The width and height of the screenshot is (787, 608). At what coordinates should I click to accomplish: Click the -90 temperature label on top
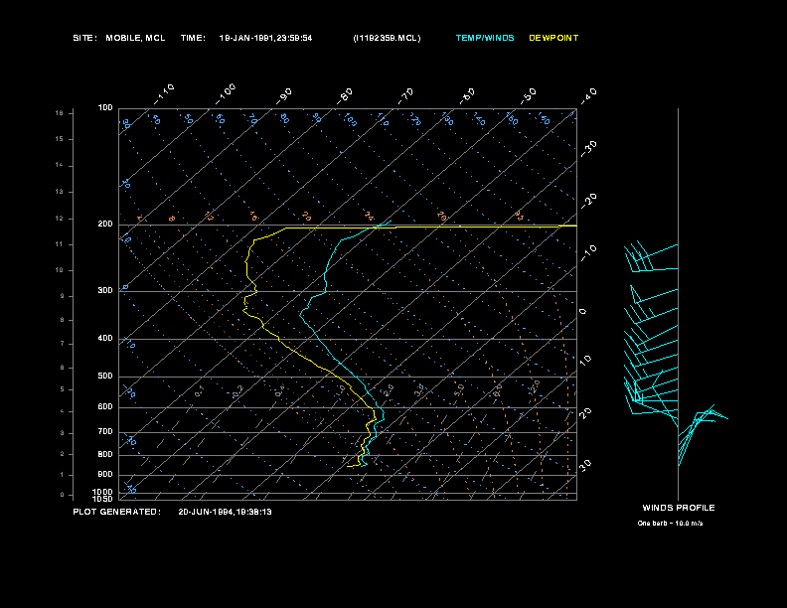point(284,95)
